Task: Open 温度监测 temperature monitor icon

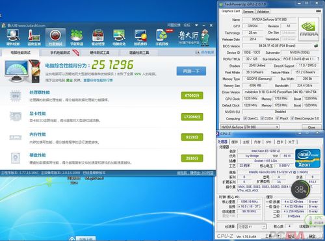Action: [34, 37]
